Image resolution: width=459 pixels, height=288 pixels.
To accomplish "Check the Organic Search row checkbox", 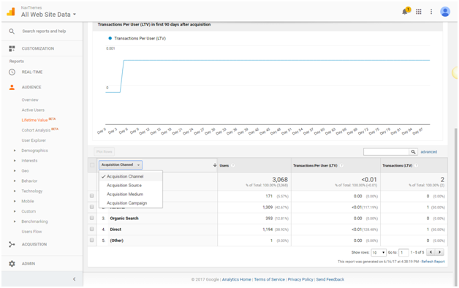I will coord(92,219).
